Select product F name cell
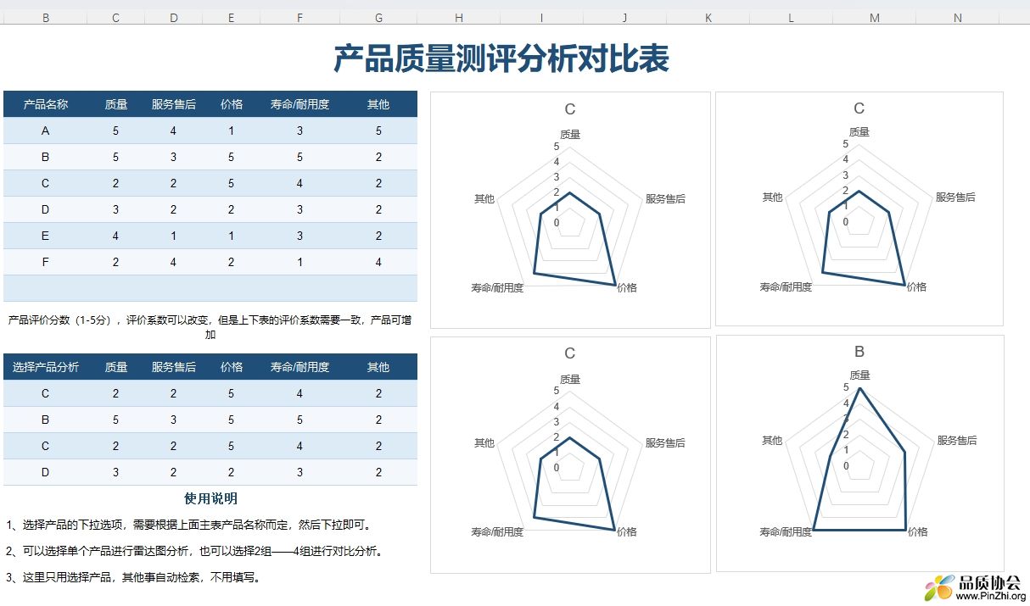This screenshot has width=1030, height=606. [46, 262]
